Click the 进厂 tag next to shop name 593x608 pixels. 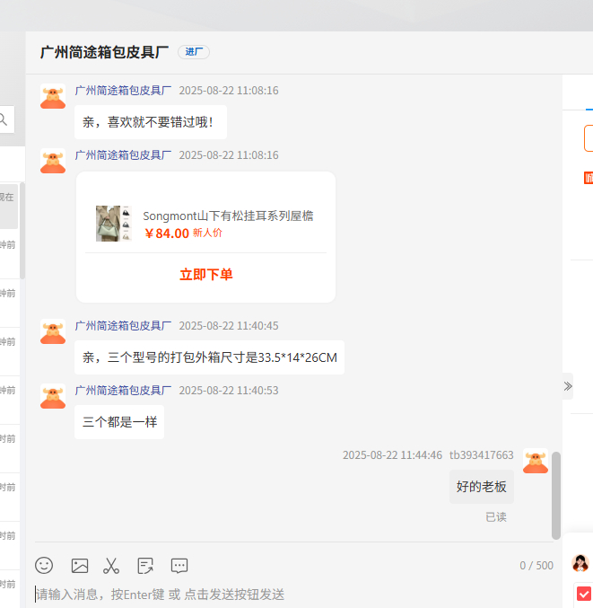[194, 52]
